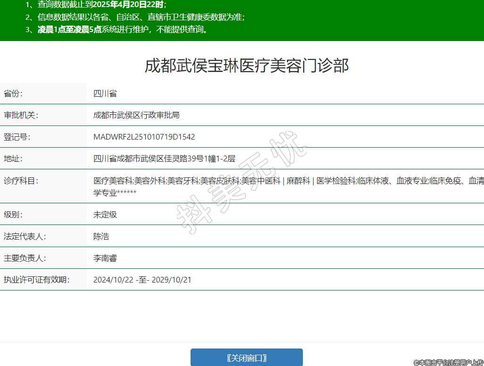
Task: Click the license validity dates 2024/10/22 -至- 2029/10/21
Action: [142, 280]
